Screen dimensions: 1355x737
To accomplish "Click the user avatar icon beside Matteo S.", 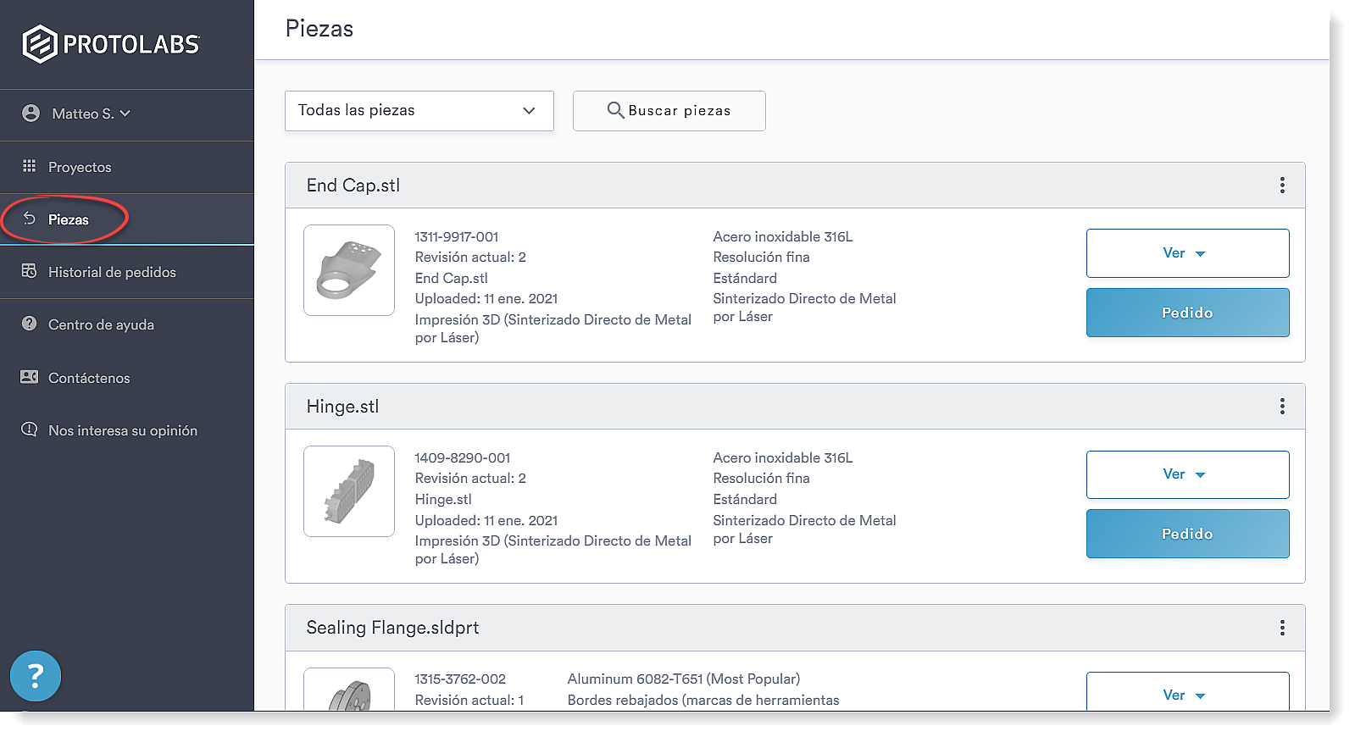I will pyautogui.click(x=31, y=114).
